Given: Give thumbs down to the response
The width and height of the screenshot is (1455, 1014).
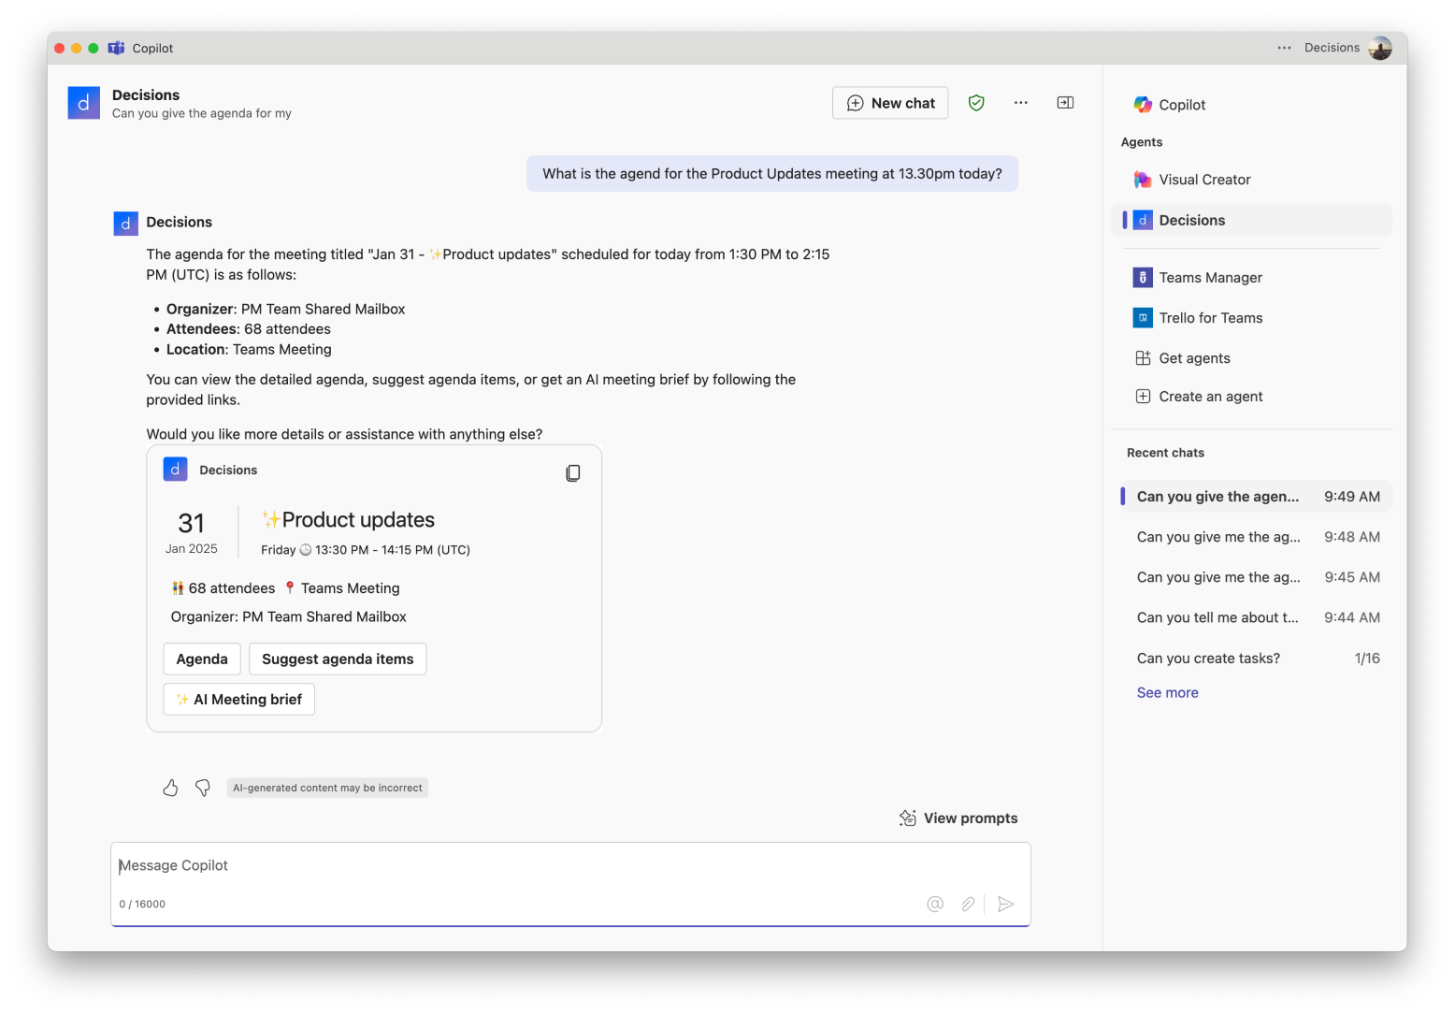Looking at the screenshot, I should [x=203, y=789].
